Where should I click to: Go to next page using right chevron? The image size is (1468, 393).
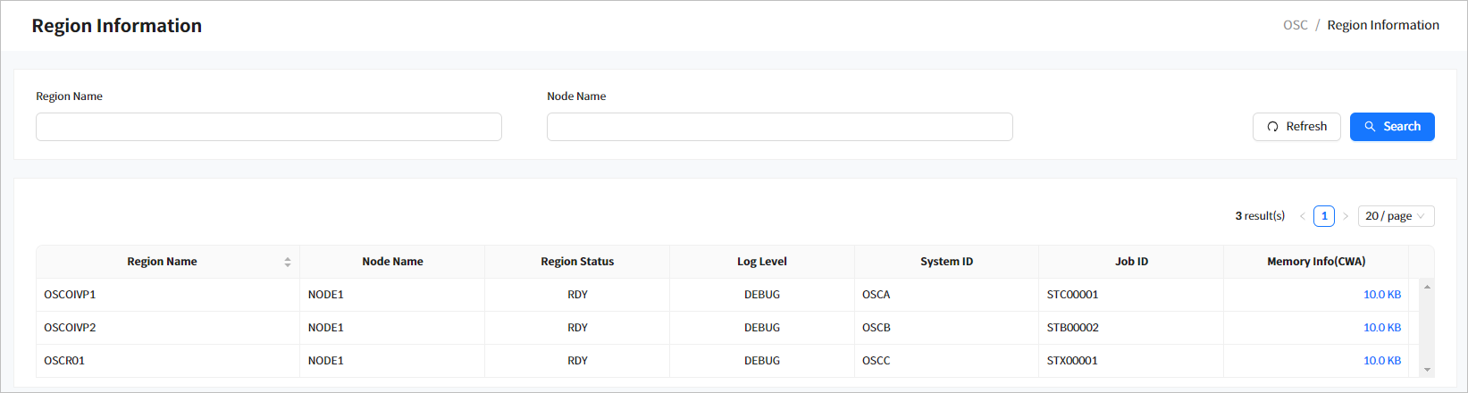[x=1346, y=216]
